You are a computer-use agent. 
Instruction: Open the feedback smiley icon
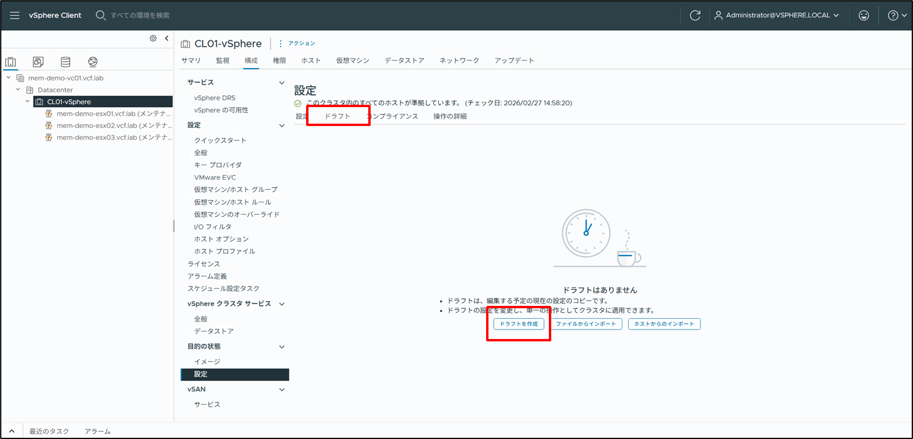[x=864, y=15]
